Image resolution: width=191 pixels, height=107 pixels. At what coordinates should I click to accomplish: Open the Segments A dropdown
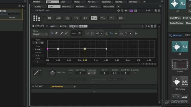[x=92, y=73]
